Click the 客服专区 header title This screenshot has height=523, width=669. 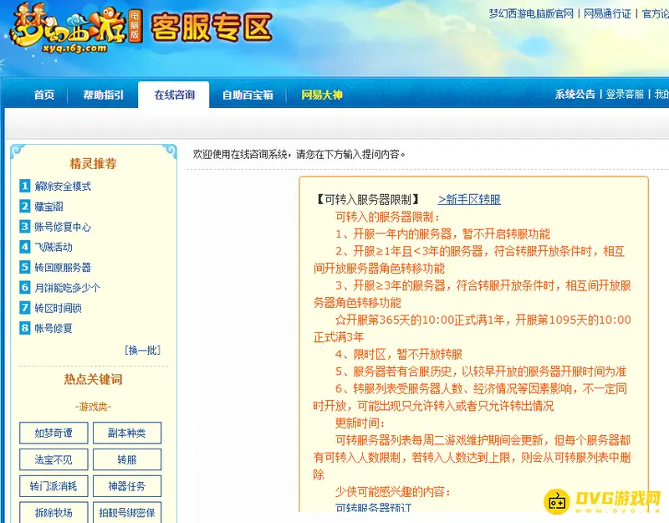[x=212, y=27]
